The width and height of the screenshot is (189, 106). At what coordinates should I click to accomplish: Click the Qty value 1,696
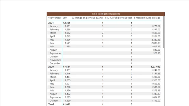pos(68,40)
